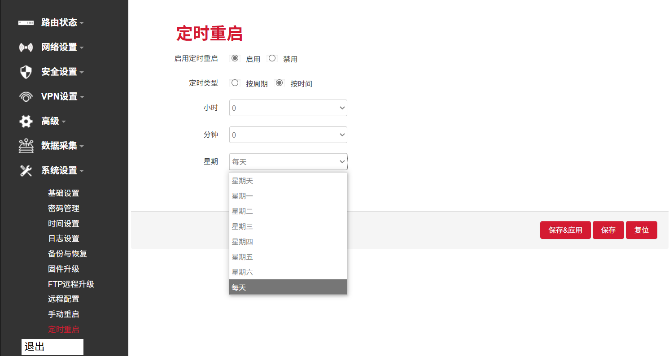The height and width of the screenshot is (356, 669).
Task: Click the gear icon for 高级 settings
Action: point(25,121)
